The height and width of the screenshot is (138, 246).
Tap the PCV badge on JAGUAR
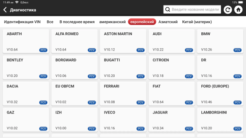(189, 129)
